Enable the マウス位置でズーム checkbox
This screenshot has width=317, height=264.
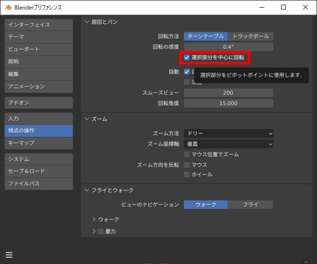[x=186, y=154]
